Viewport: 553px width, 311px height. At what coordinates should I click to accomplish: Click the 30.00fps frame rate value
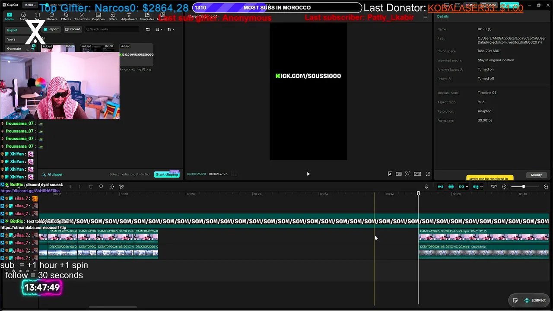coord(485,121)
